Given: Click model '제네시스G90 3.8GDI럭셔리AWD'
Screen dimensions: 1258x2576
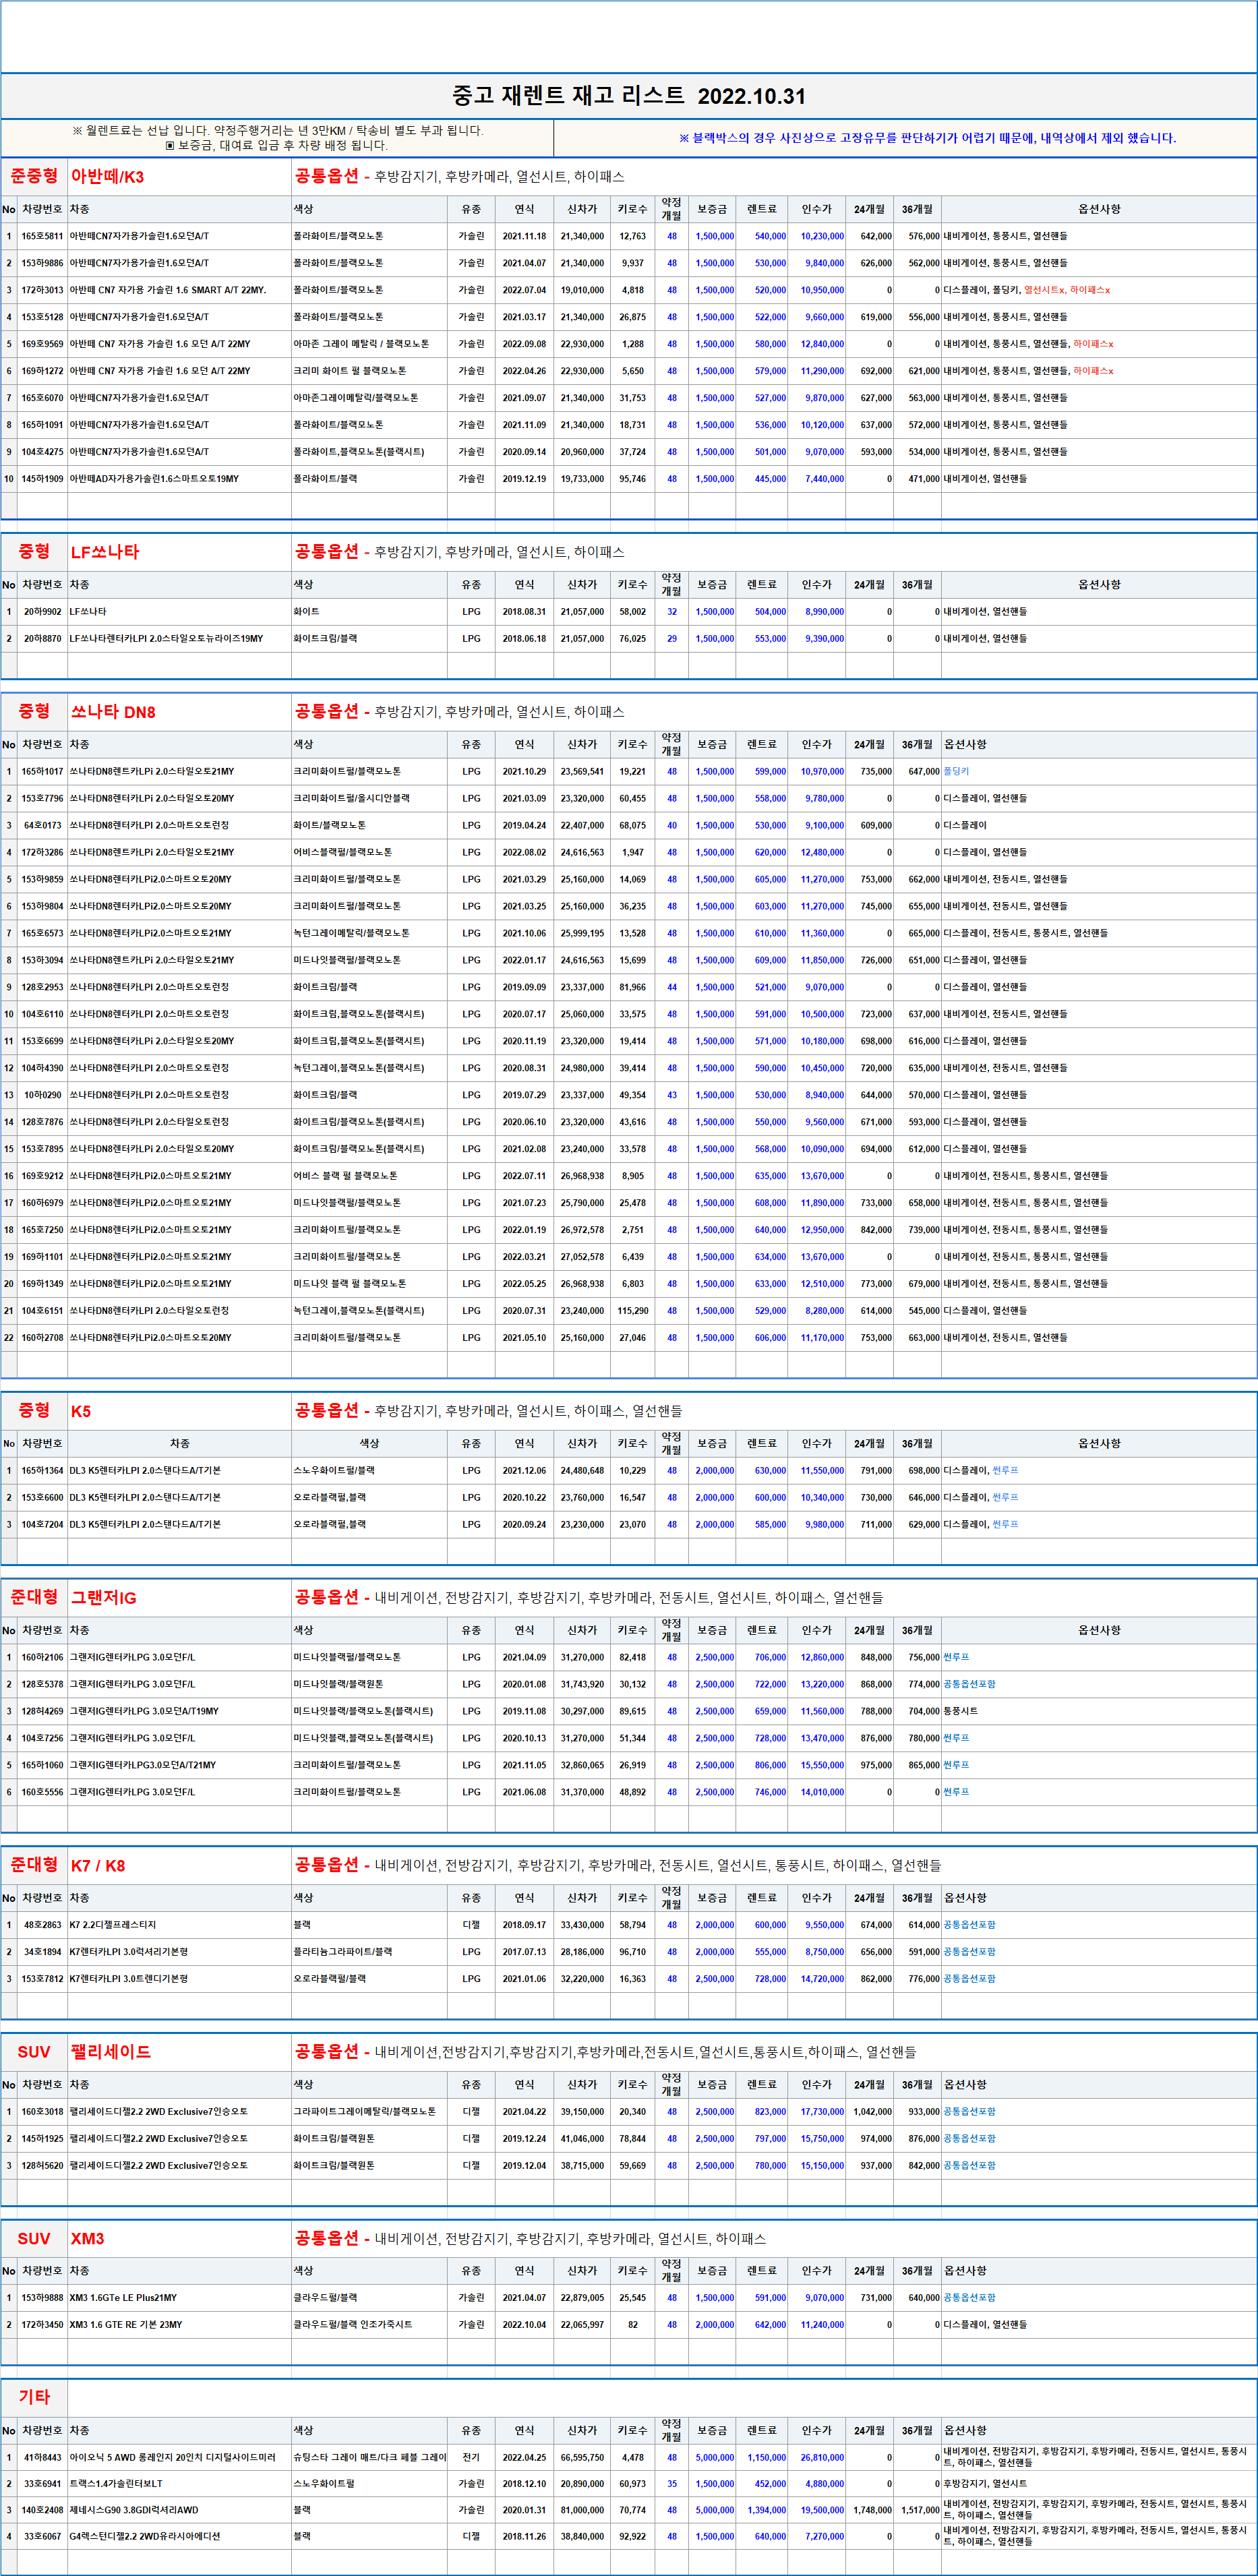Looking at the screenshot, I should tap(134, 2511).
